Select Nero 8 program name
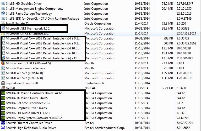The height and width of the screenshot is (131, 201). point(10,88)
